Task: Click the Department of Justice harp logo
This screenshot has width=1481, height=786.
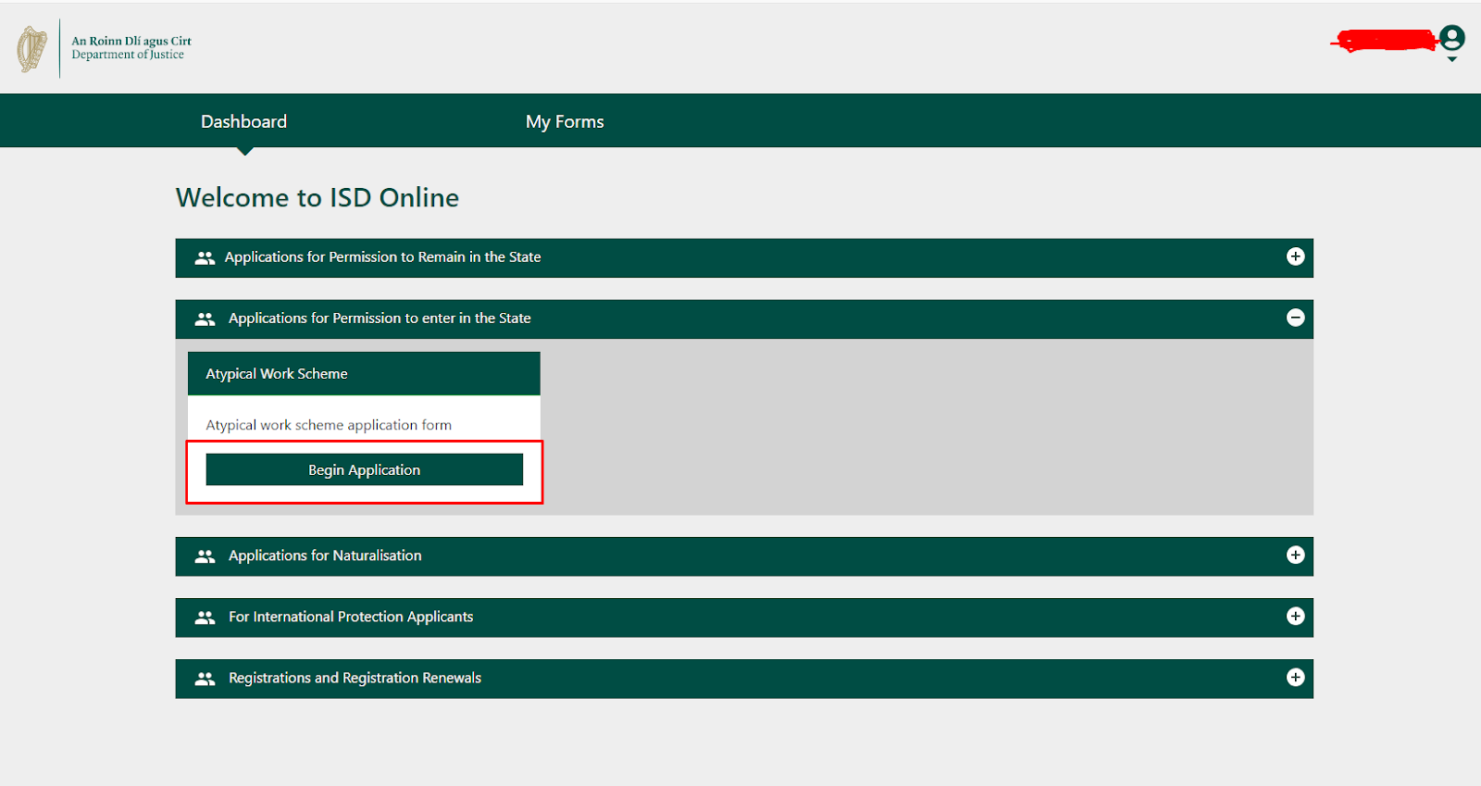Action: coord(32,49)
